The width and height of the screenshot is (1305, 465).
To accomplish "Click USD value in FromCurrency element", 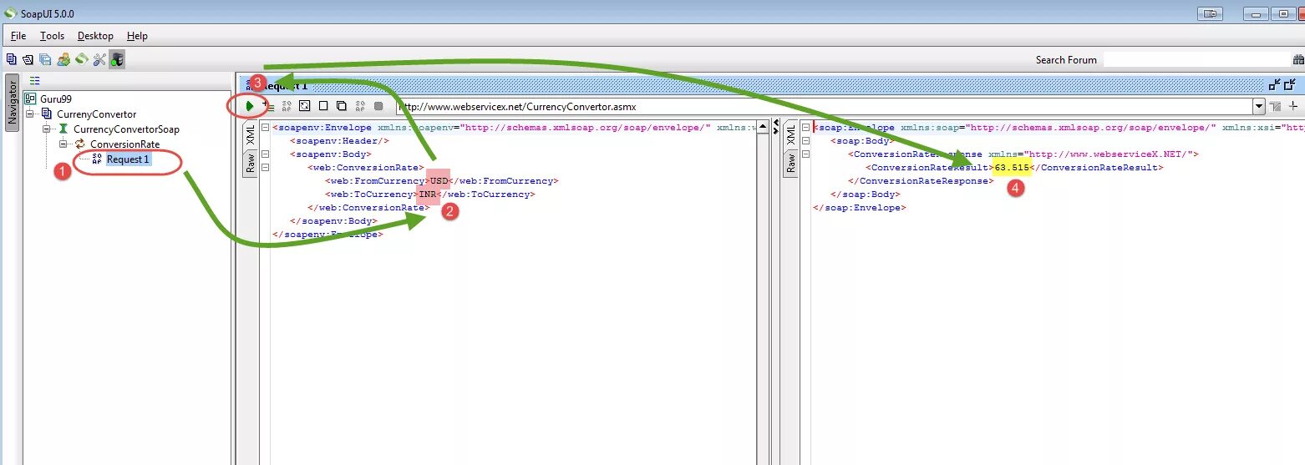I will 439,181.
